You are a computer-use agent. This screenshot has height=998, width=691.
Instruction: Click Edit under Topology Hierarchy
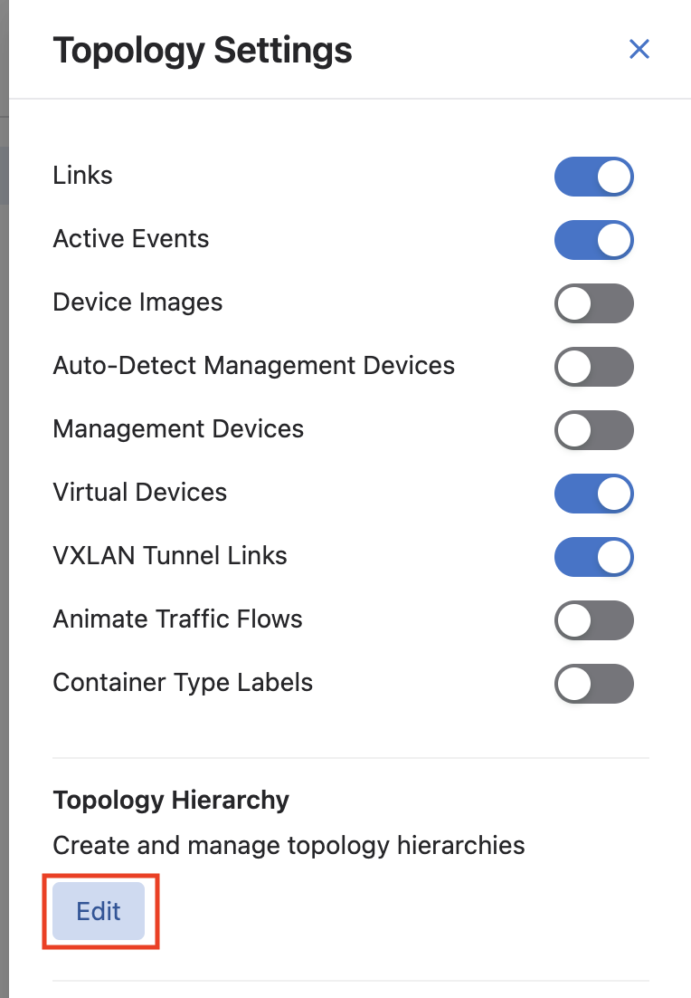coord(99,911)
